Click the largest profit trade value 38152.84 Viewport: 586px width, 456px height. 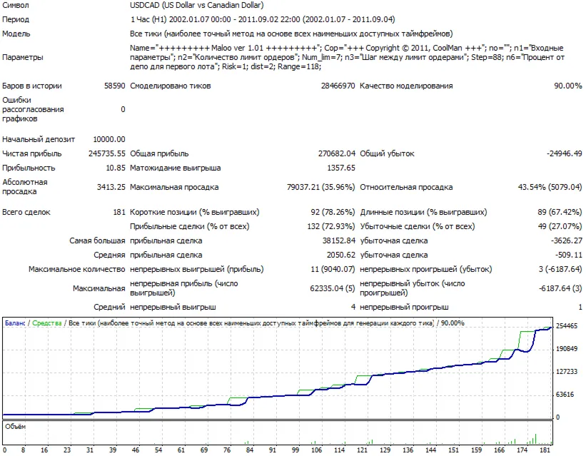pyautogui.click(x=338, y=240)
